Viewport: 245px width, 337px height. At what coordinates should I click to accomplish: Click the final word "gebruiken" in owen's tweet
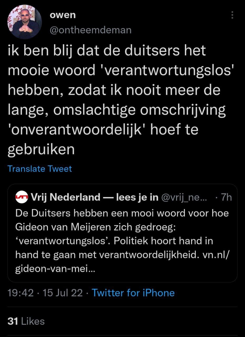pyautogui.click(x=41, y=150)
